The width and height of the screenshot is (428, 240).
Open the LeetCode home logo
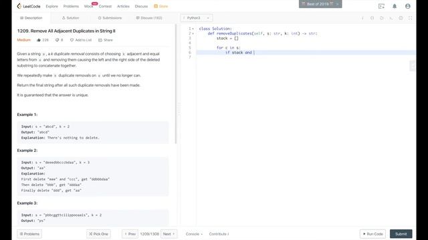click(x=29, y=6)
